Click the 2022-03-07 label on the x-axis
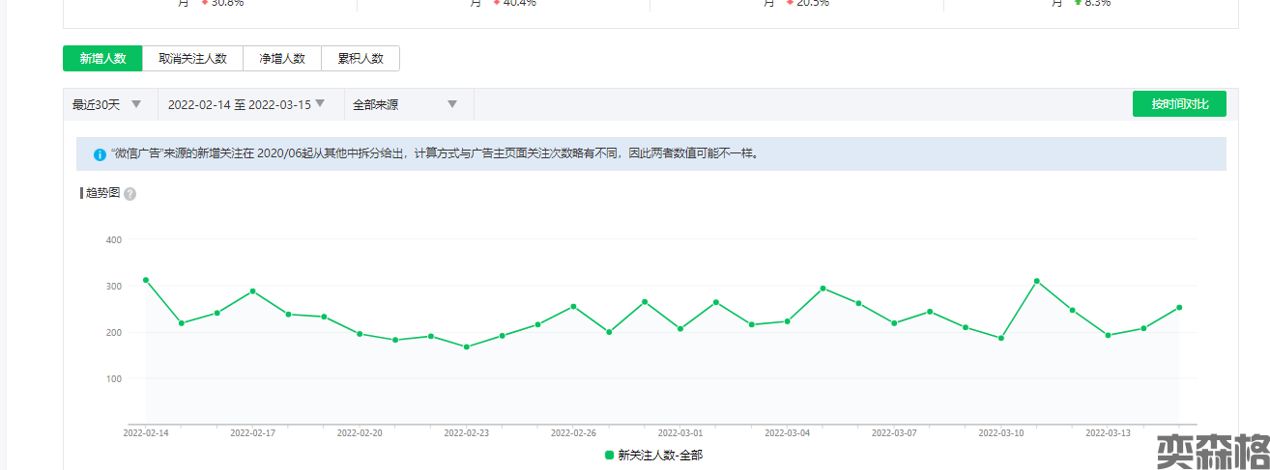Screen dimensions: 1270x470 [x=894, y=433]
